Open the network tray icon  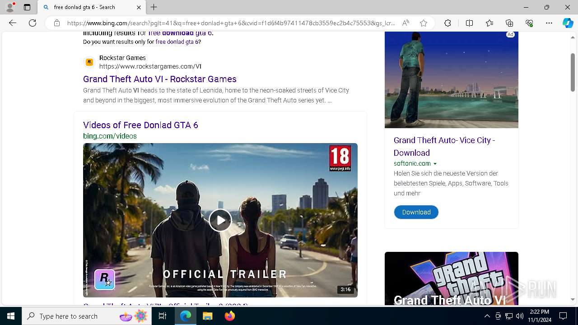[509, 316]
